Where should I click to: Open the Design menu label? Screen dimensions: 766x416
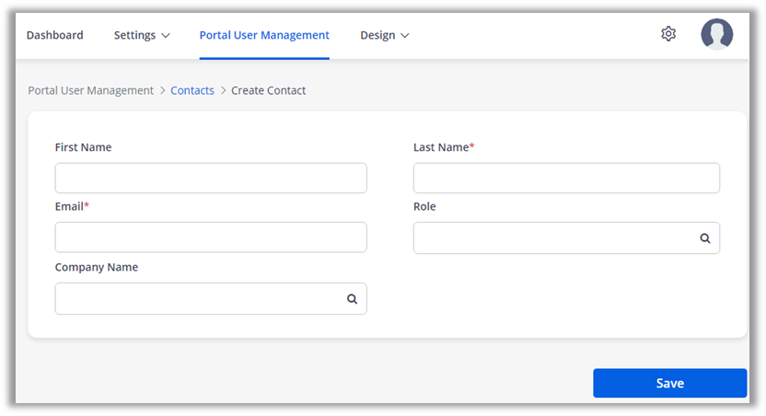[377, 35]
